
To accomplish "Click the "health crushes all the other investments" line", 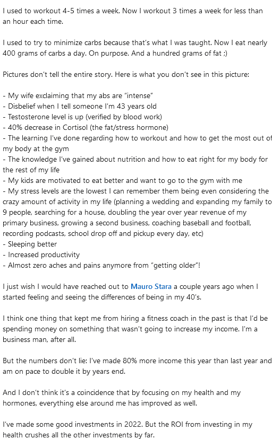I will (x=79, y=435).
